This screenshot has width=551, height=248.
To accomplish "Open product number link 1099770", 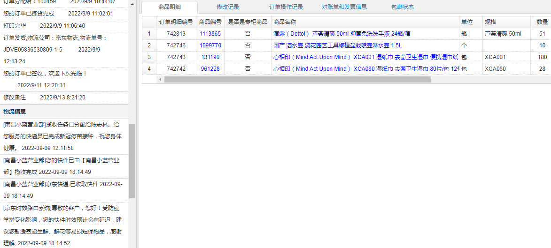I will tap(210, 45).
